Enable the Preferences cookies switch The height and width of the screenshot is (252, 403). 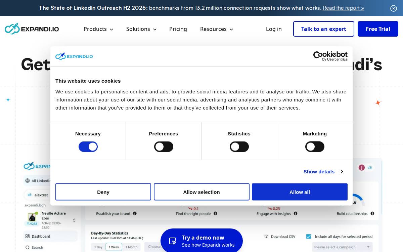(164, 147)
